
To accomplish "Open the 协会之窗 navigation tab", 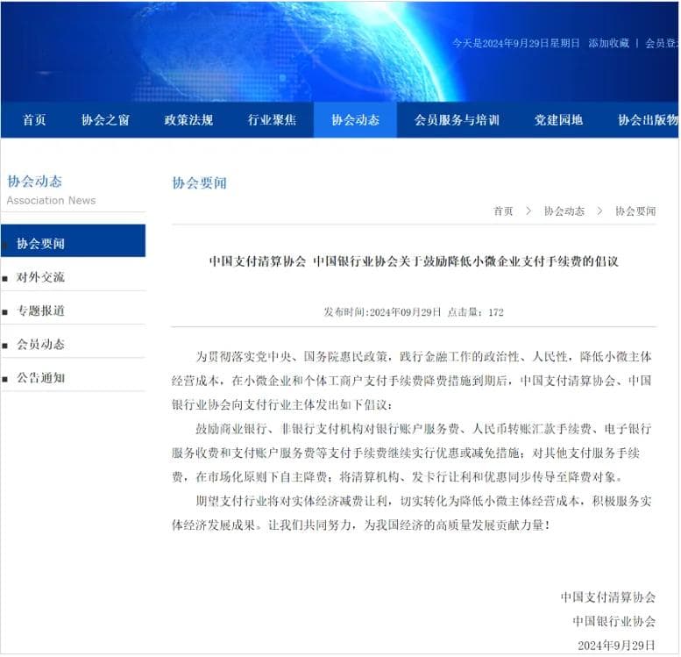I will click(x=105, y=120).
